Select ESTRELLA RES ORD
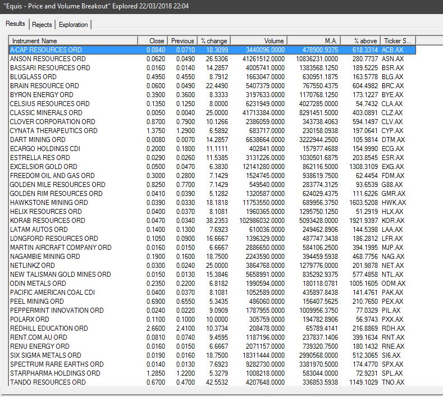The height and width of the screenshot is (397, 443). 212,158
